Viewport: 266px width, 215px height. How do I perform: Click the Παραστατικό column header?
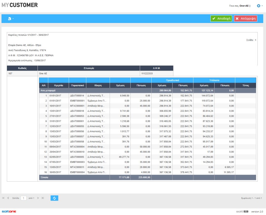[x=77, y=85]
